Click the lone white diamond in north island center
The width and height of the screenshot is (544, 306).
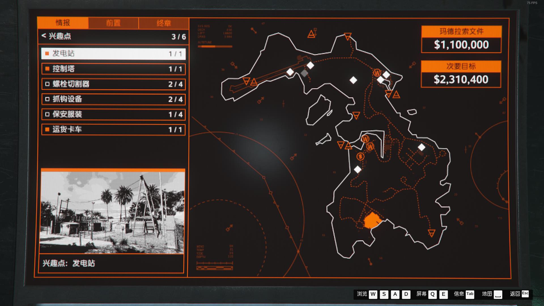pos(353,80)
